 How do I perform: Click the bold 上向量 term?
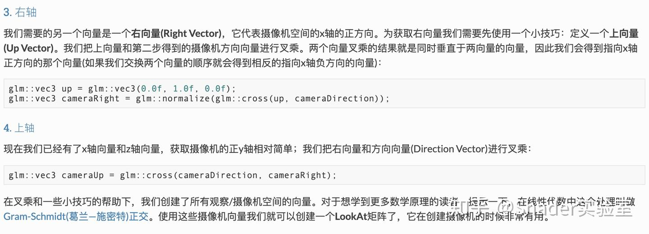tap(624, 33)
